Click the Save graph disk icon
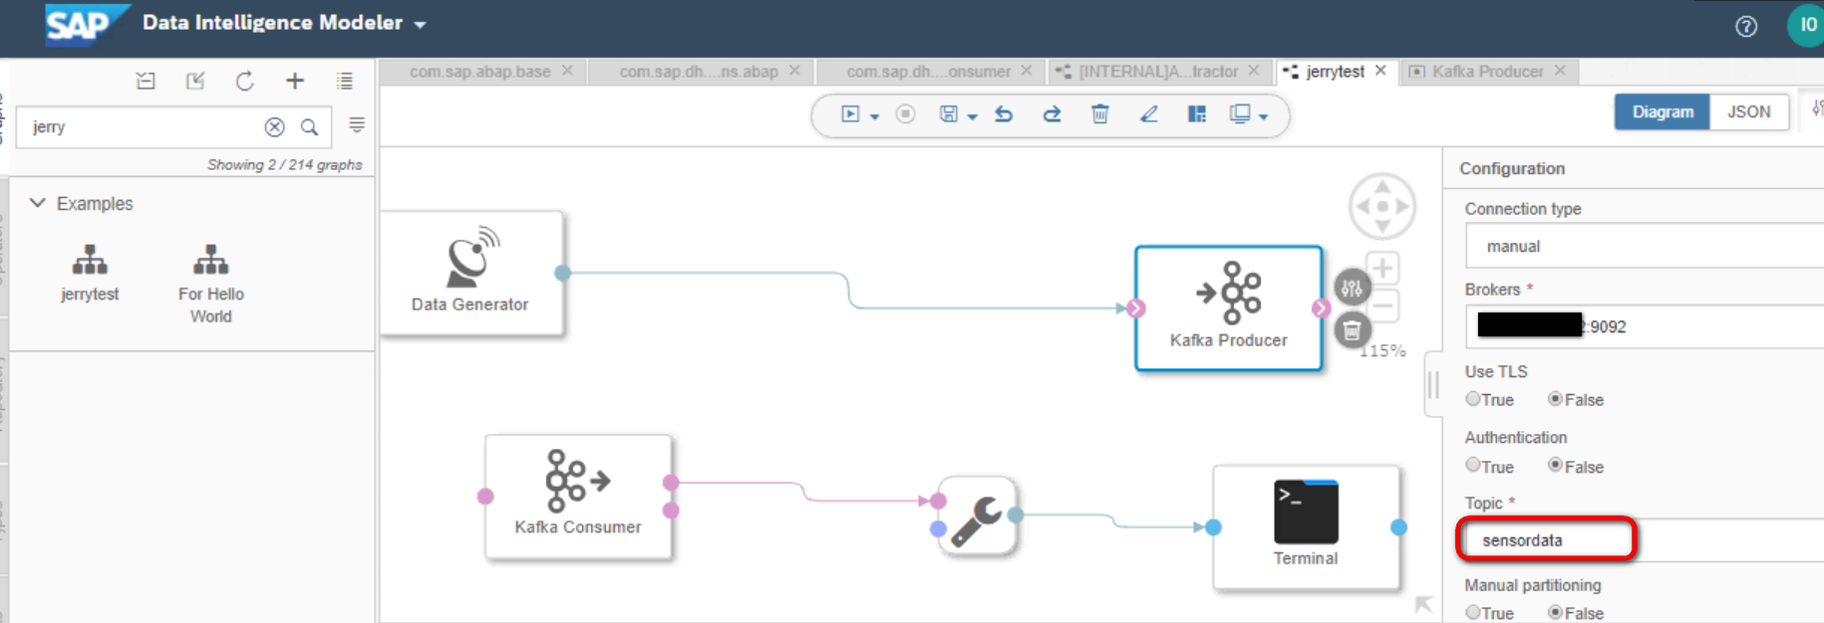 (948, 114)
